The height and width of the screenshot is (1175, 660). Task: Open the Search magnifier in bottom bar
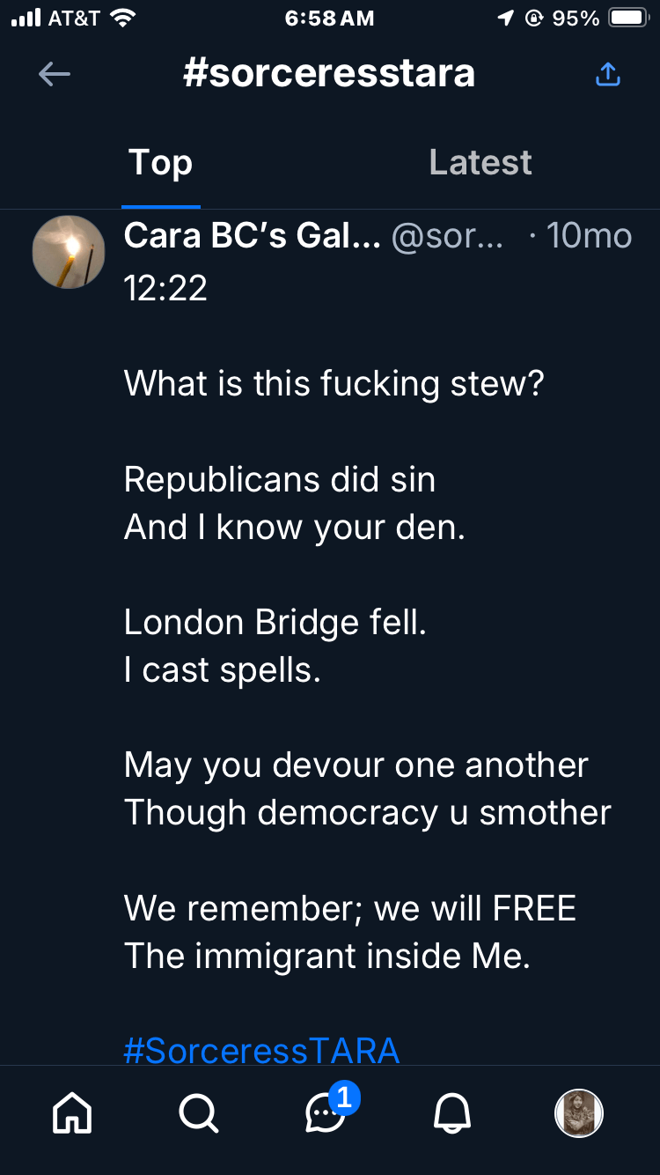[199, 1114]
